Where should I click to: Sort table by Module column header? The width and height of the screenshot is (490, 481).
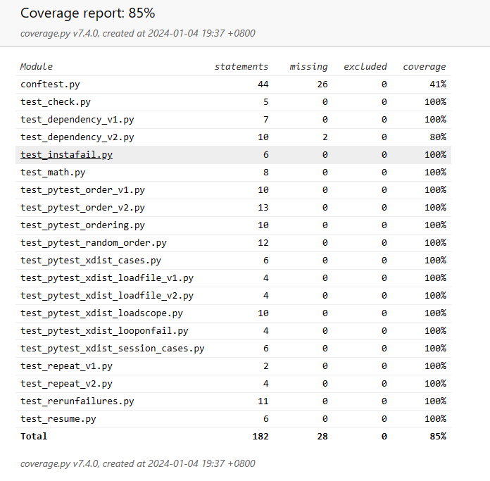[x=37, y=66]
